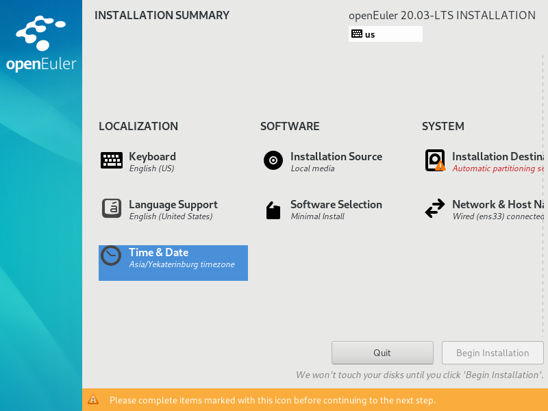Image resolution: width=548 pixels, height=411 pixels.
Task: Open the Keyboard settings label
Action: [152, 156]
